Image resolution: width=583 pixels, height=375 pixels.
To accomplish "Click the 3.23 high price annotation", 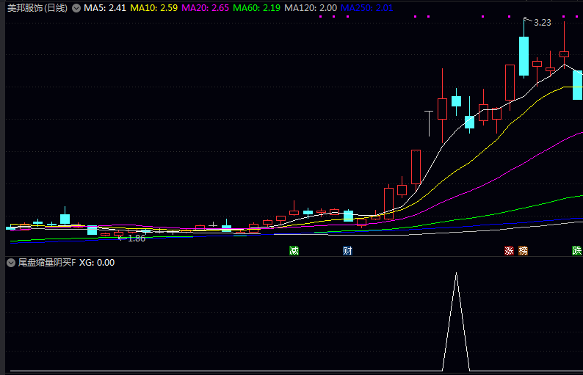I will (x=542, y=23).
